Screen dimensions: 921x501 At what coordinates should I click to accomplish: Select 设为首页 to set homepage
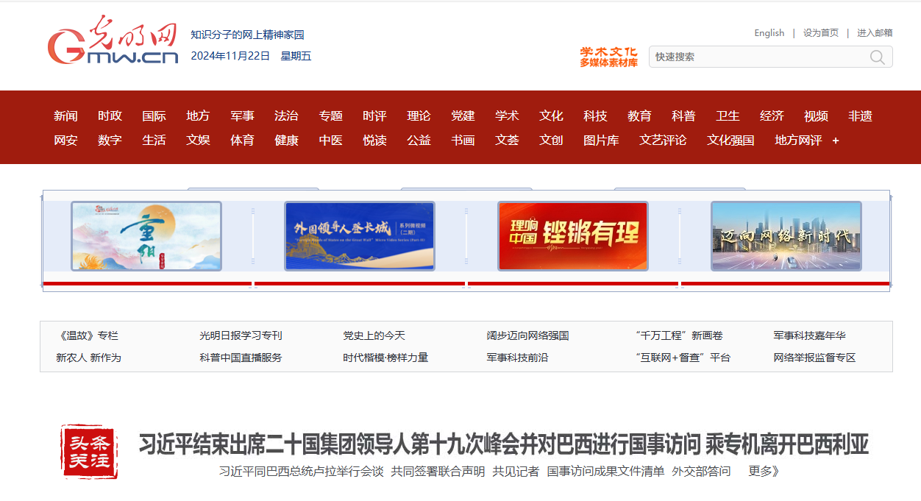[x=820, y=33]
